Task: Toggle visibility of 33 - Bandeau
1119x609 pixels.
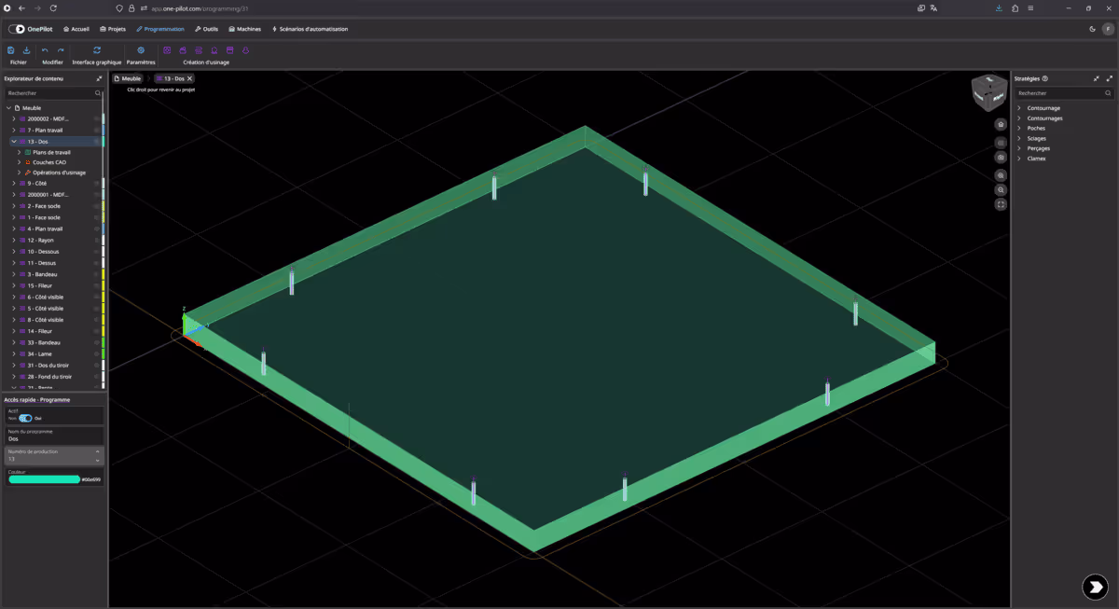Action: pyautogui.click(x=96, y=342)
